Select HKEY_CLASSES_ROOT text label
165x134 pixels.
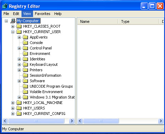42,26
